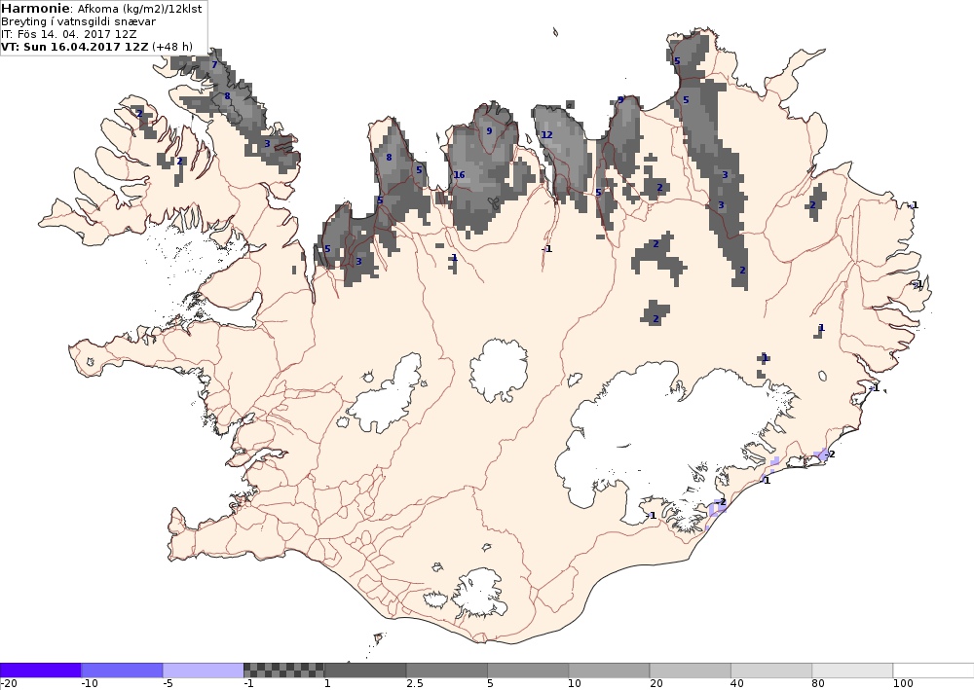974x690 pixels.
Task: Click the map value label '7' in the Westfjords
Action: (214, 64)
